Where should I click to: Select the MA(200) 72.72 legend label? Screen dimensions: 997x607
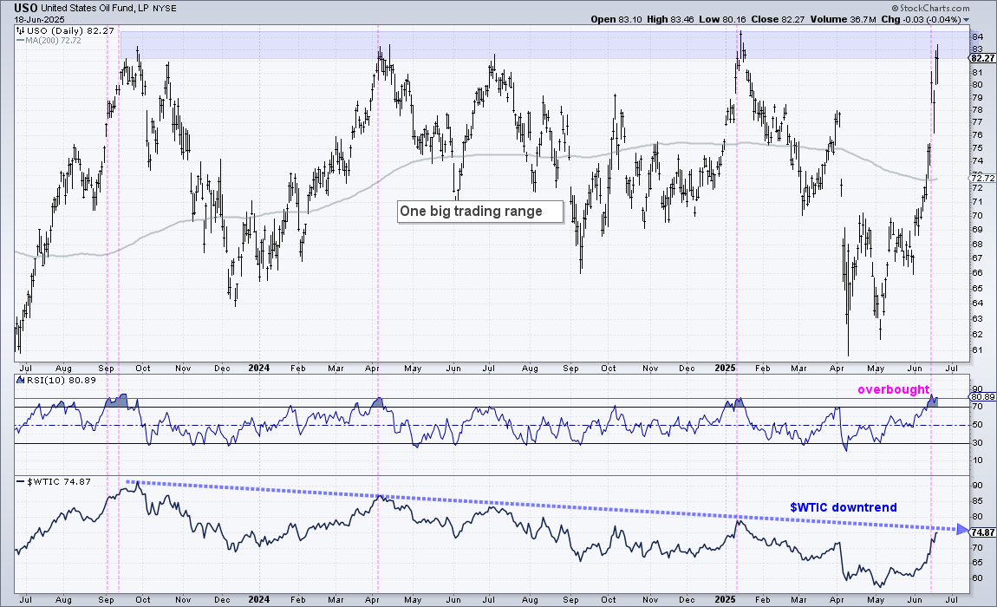(x=54, y=40)
